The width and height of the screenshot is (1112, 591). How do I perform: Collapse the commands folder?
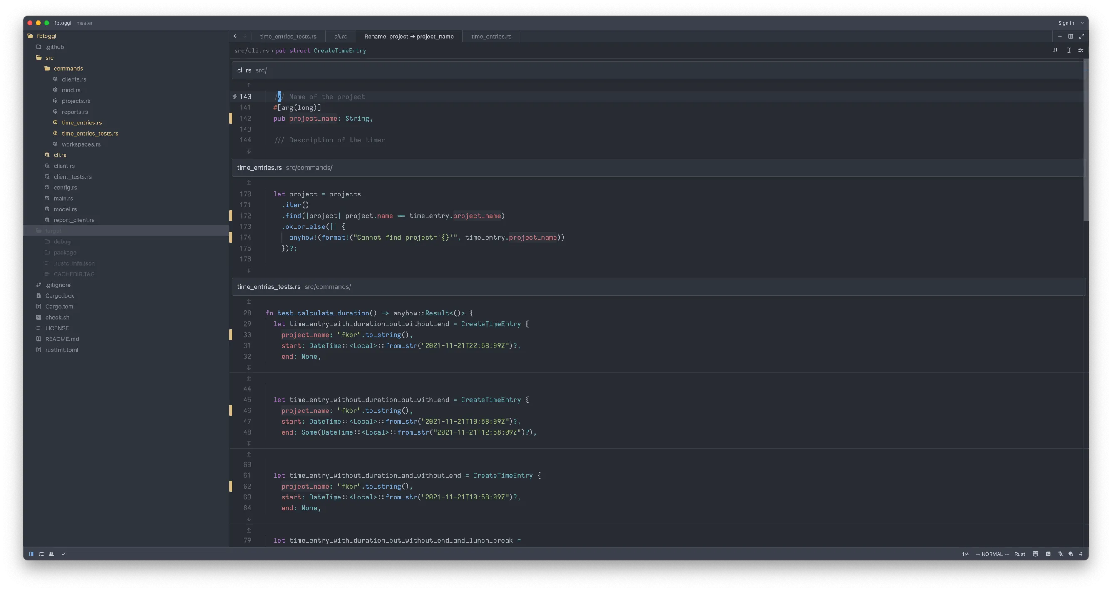[x=127, y=68]
